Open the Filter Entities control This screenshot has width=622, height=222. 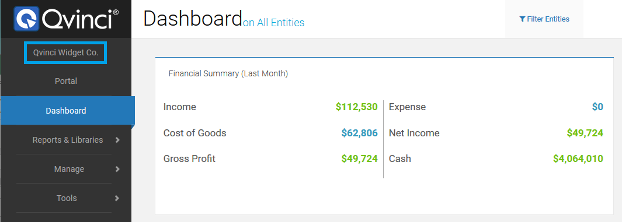544,19
